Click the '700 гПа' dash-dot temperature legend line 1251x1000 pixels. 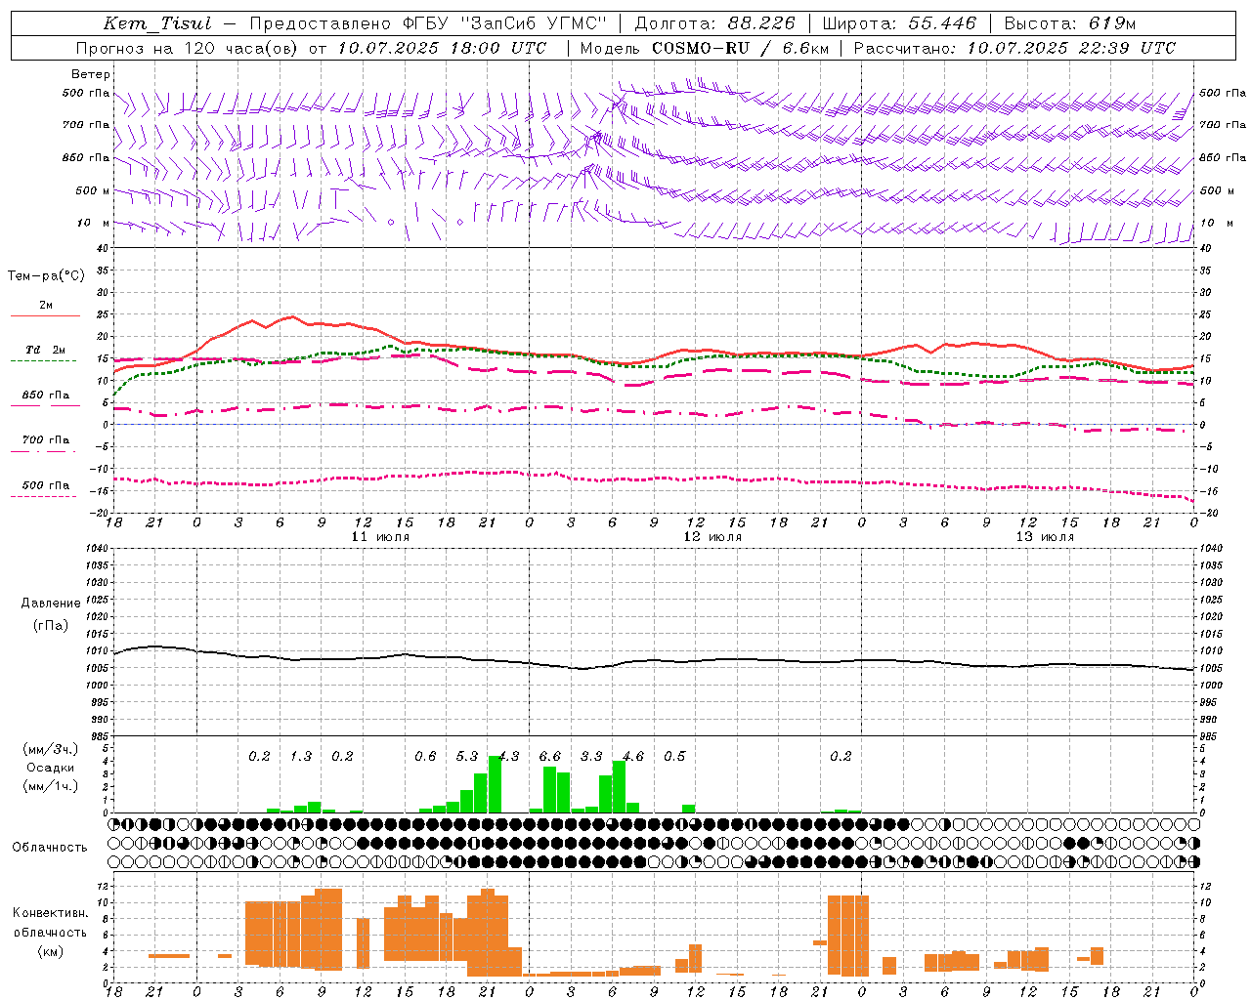[43, 451]
